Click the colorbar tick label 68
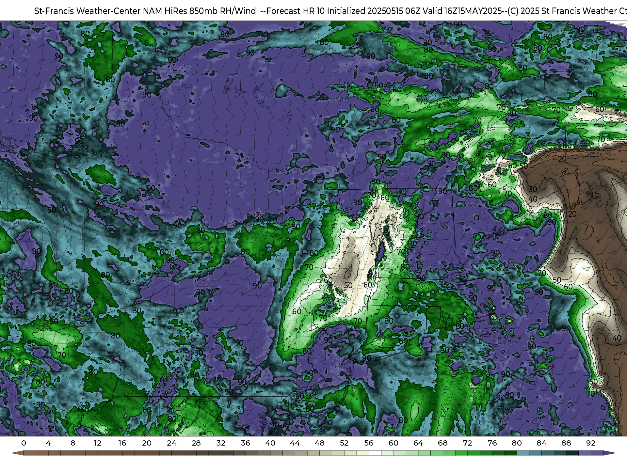This screenshot has height=457, width=627. pyautogui.click(x=443, y=443)
